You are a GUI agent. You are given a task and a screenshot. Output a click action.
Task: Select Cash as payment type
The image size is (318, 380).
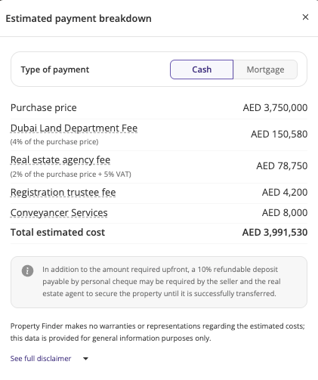(202, 70)
